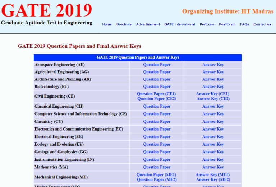Open the Brochure menu item
The image size is (276, 187).
pyautogui.click(x=124, y=24)
